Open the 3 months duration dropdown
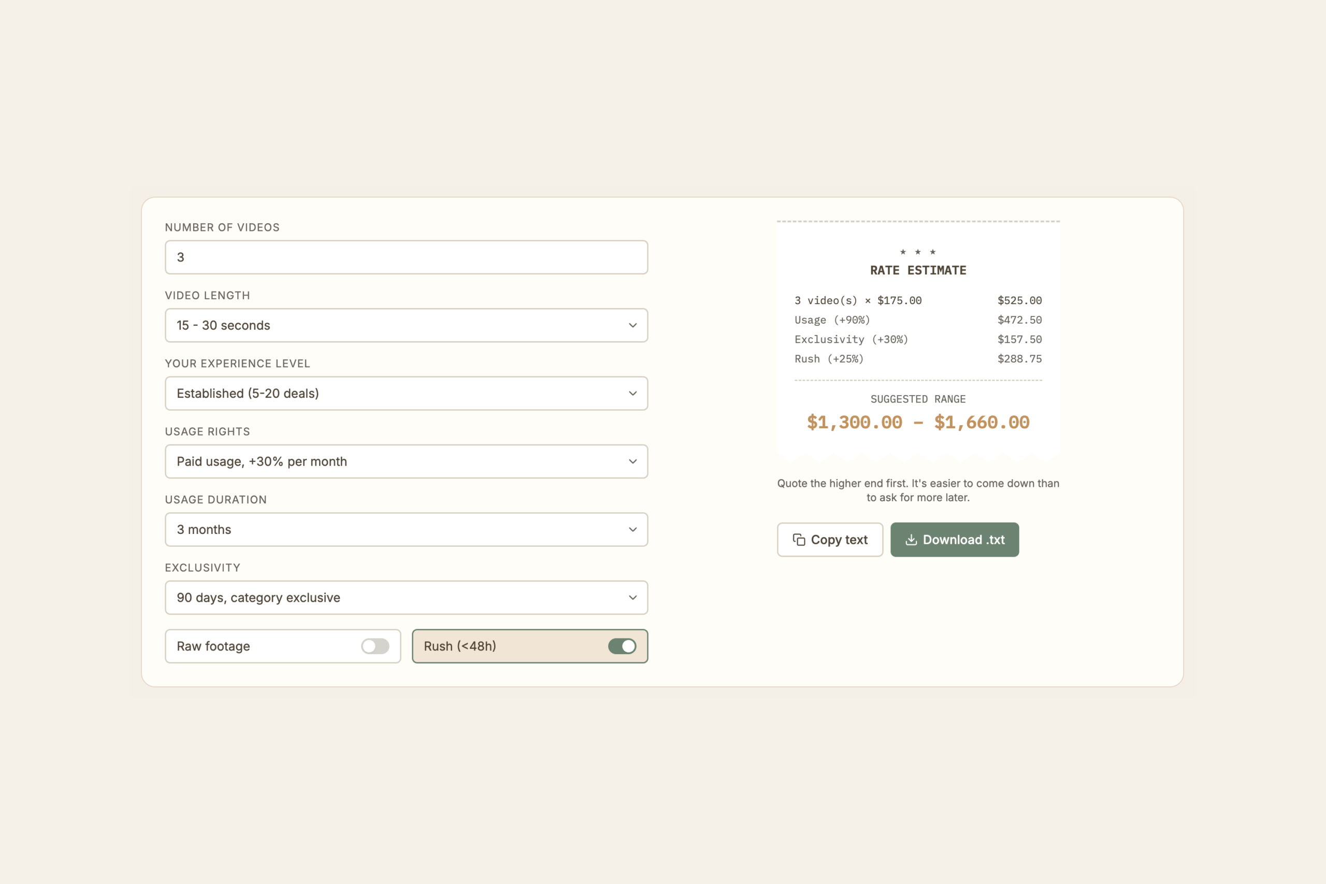The height and width of the screenshot is (884, 1326). pyautogui.click(x=406, y=529)
